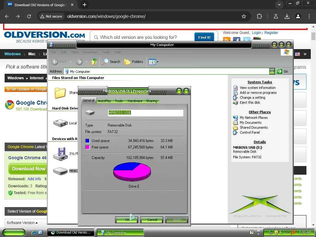Switch to the Tools tab in Properties
Image resolution: width=316 pixels, height=237 pixels.
(119, 101)
